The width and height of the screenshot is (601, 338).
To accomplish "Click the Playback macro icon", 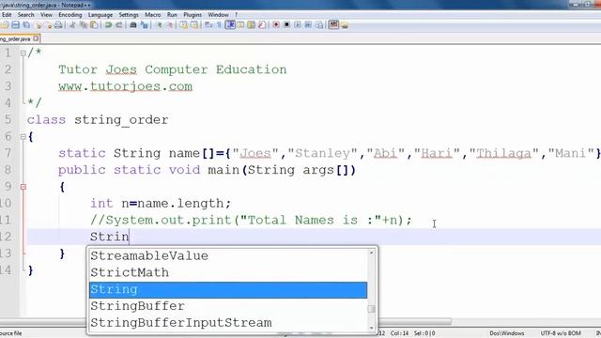I will click(x=298, y=25).
